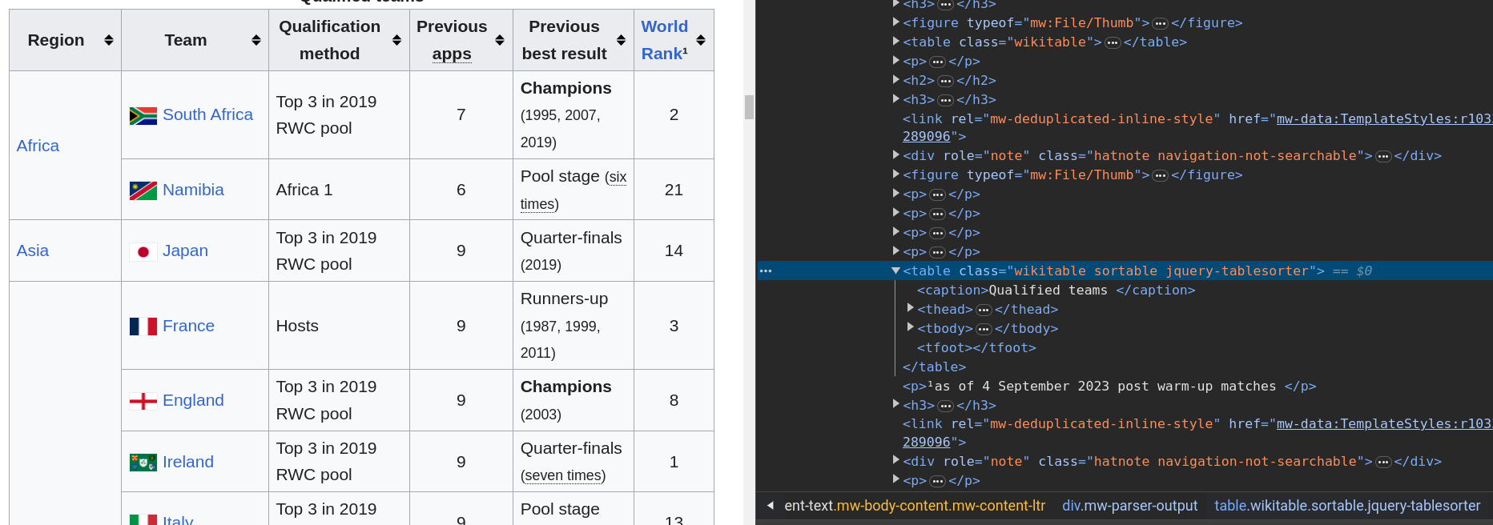Viewport: 1493px width, 525px height.
Task: Open the Africa region link
Action: [x=38, y=146]
